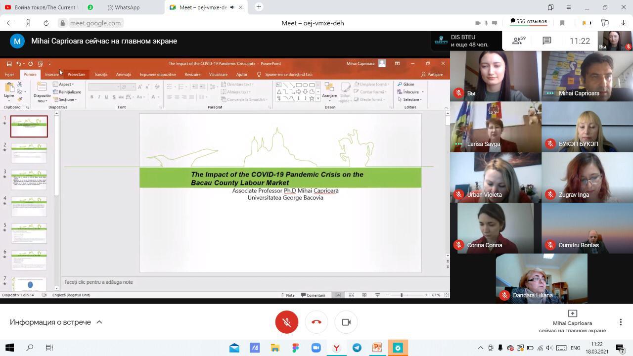Expand the meeting information chevron

coord(99,322)
